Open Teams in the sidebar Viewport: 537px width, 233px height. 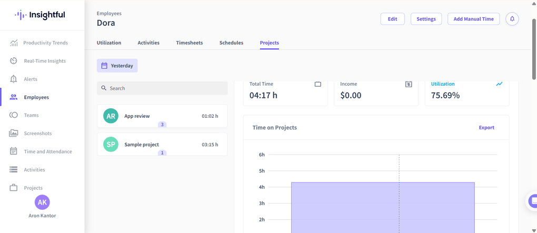(x=31, y=115)
